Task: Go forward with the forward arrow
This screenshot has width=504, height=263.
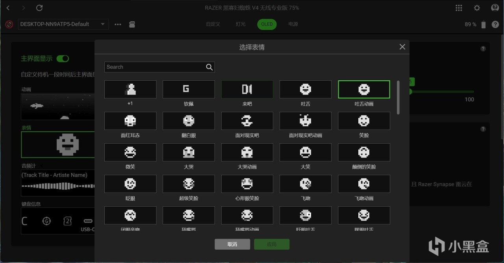Action: pos(24,8)
